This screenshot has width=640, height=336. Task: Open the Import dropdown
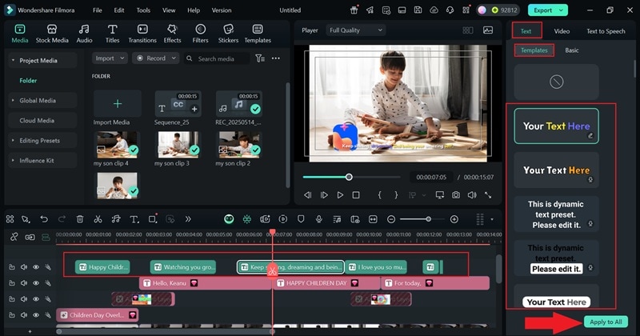(x=110, y=58)
